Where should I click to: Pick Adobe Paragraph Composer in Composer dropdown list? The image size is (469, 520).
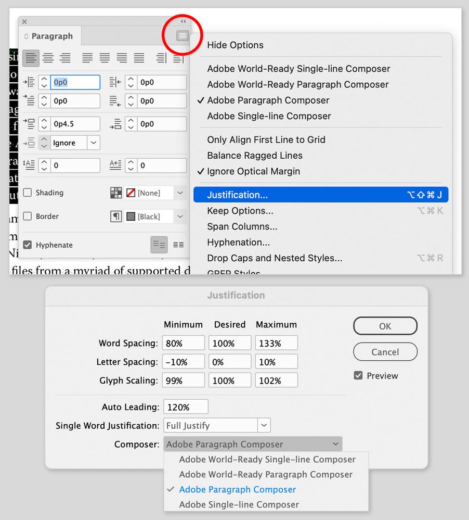tap(266, 489)
